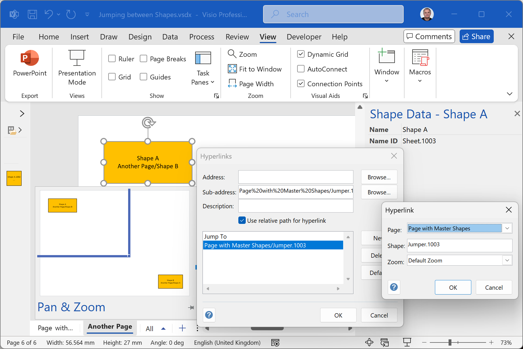Expand the Page dropdown in Hyperlink dialog
The height and width of the screenshot is (349, 523).
pos(507,228)
